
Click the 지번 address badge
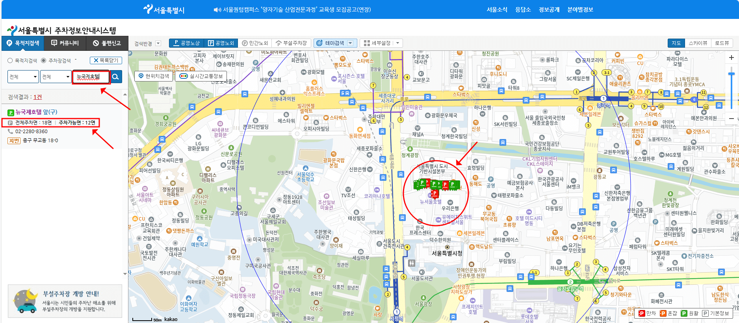14,141
